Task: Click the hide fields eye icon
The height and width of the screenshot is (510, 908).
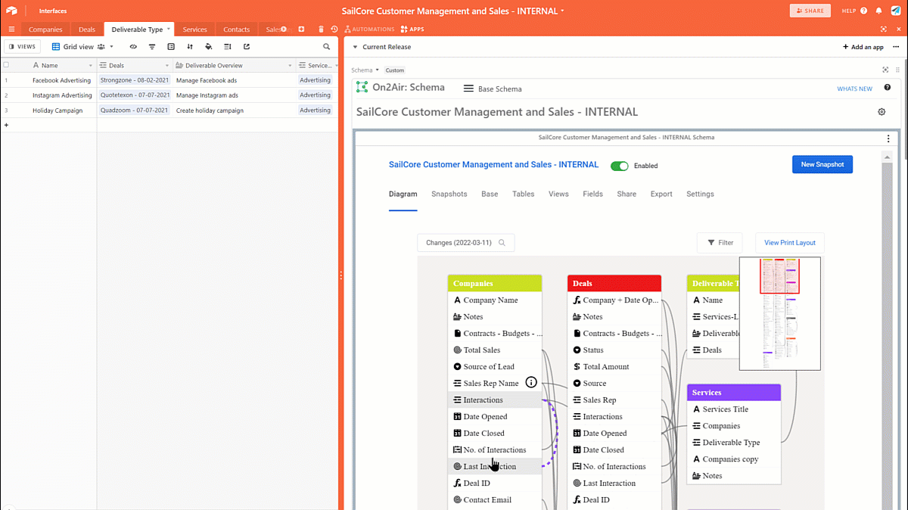Action: click(x=133, y=47)
